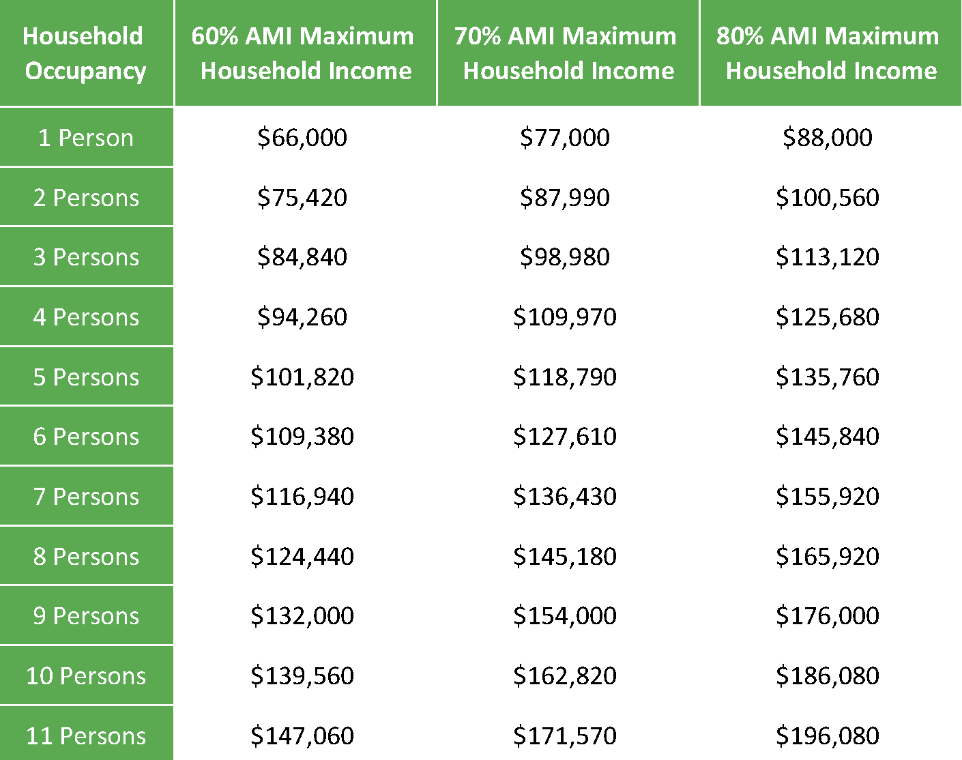This screenshot has width=962, height=760.
Task: Click the Household Occupancy header cell
Action: click(86, 53)
